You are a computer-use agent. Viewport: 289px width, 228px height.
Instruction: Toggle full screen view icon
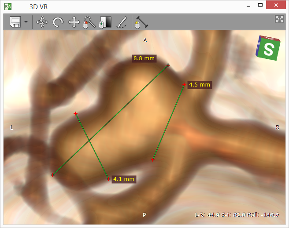pos(279,19)
